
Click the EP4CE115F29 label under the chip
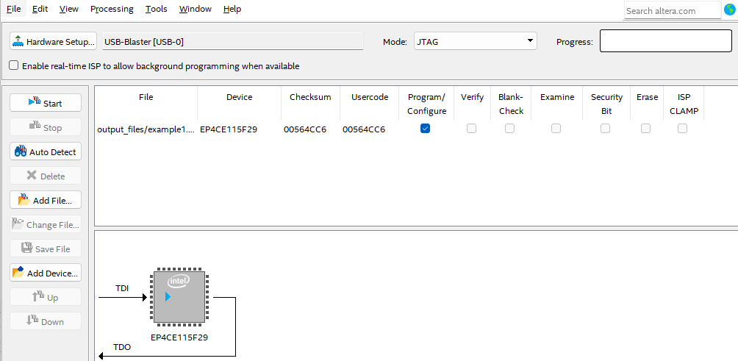[179, 337]
